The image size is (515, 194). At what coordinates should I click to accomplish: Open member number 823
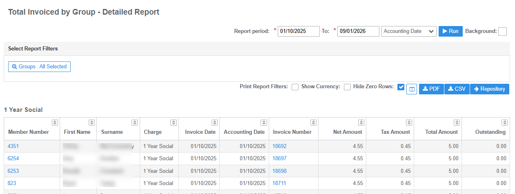(12, 183)
